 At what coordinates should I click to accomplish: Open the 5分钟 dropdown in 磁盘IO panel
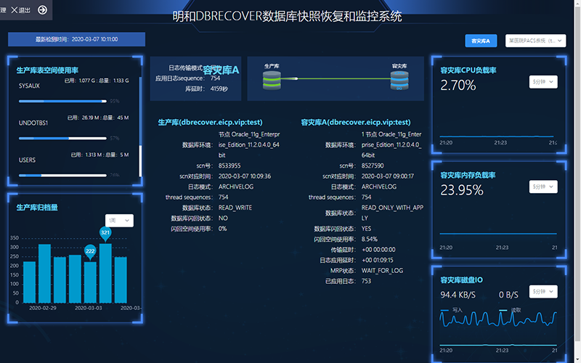(x=543, y=292)
